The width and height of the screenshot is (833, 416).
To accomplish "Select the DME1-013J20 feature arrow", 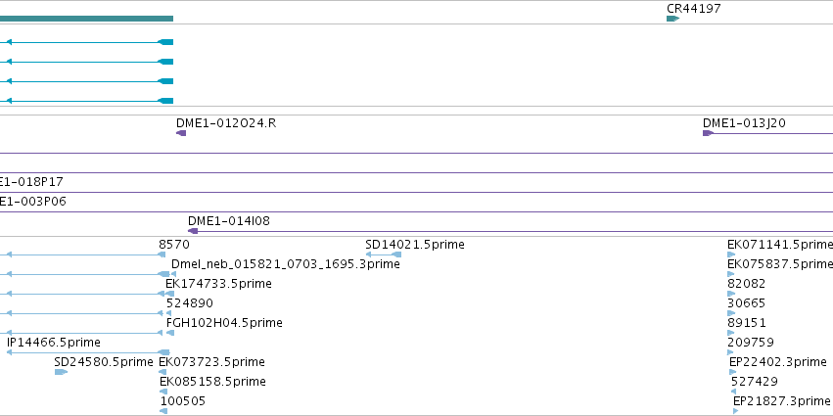I will 708,133.
